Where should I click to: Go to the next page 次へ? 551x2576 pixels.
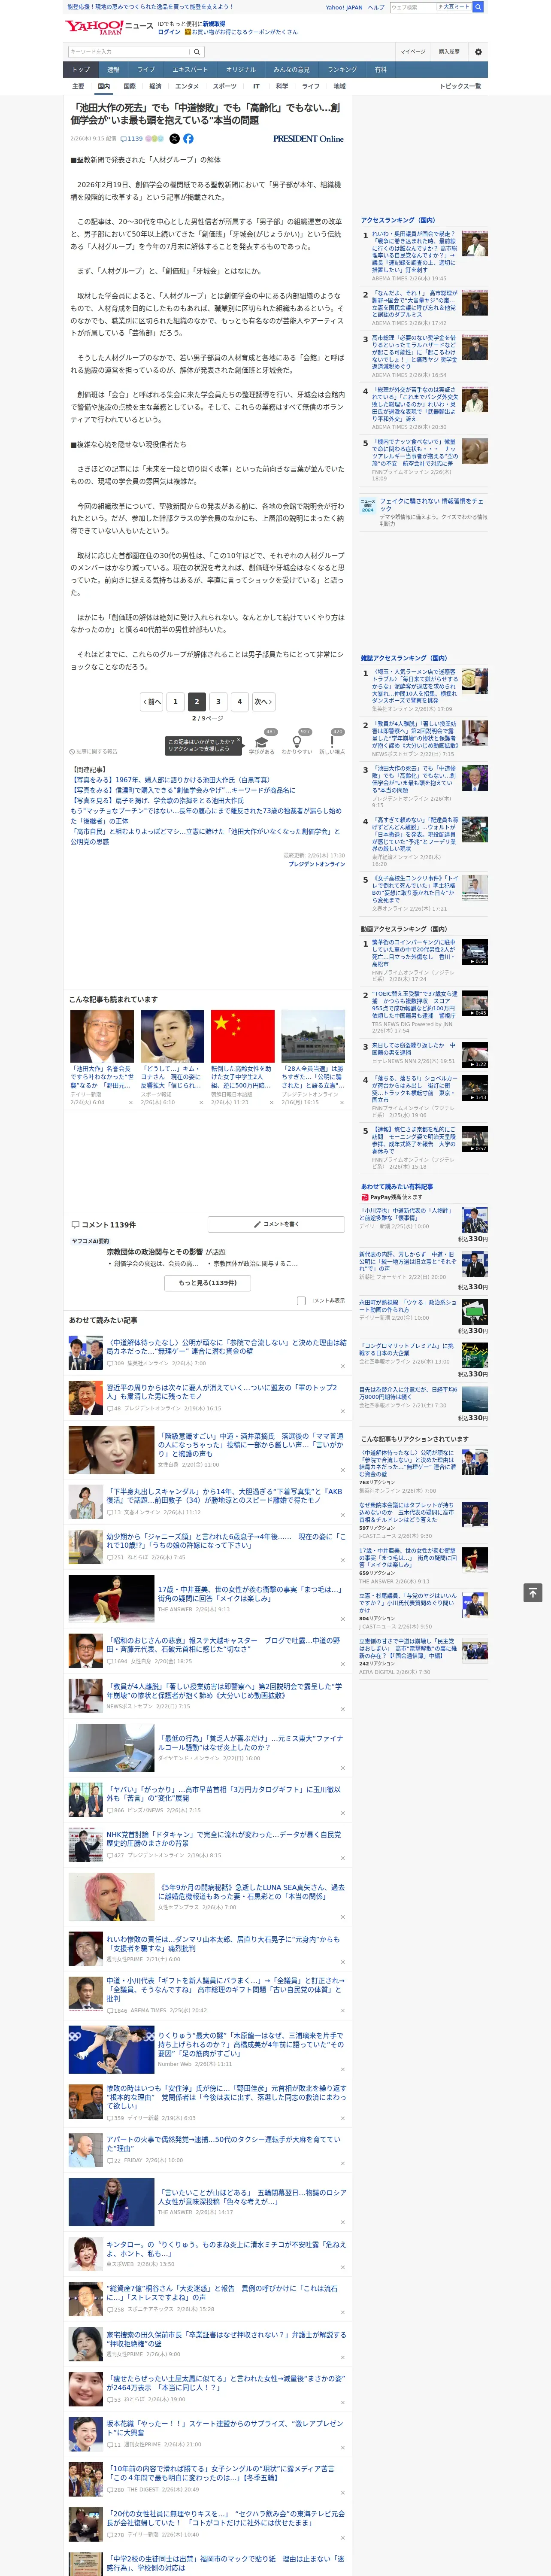point(263,702)
